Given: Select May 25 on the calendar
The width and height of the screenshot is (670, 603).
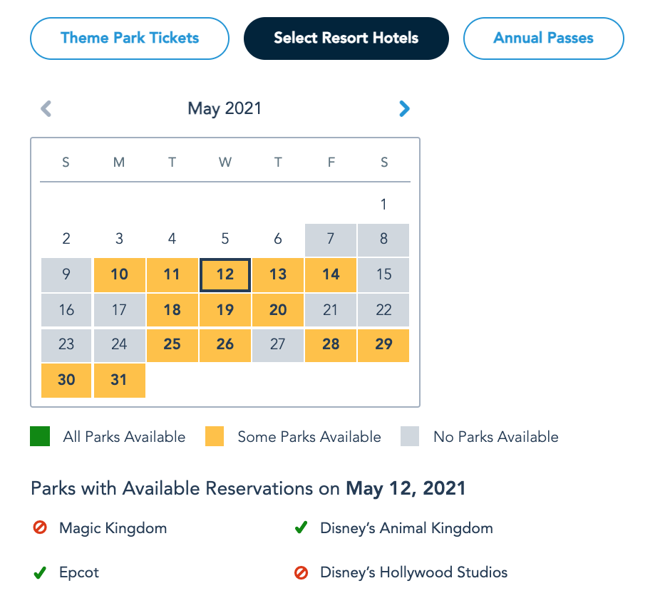Looking at the screenshot, I should [x=172, y=345].
